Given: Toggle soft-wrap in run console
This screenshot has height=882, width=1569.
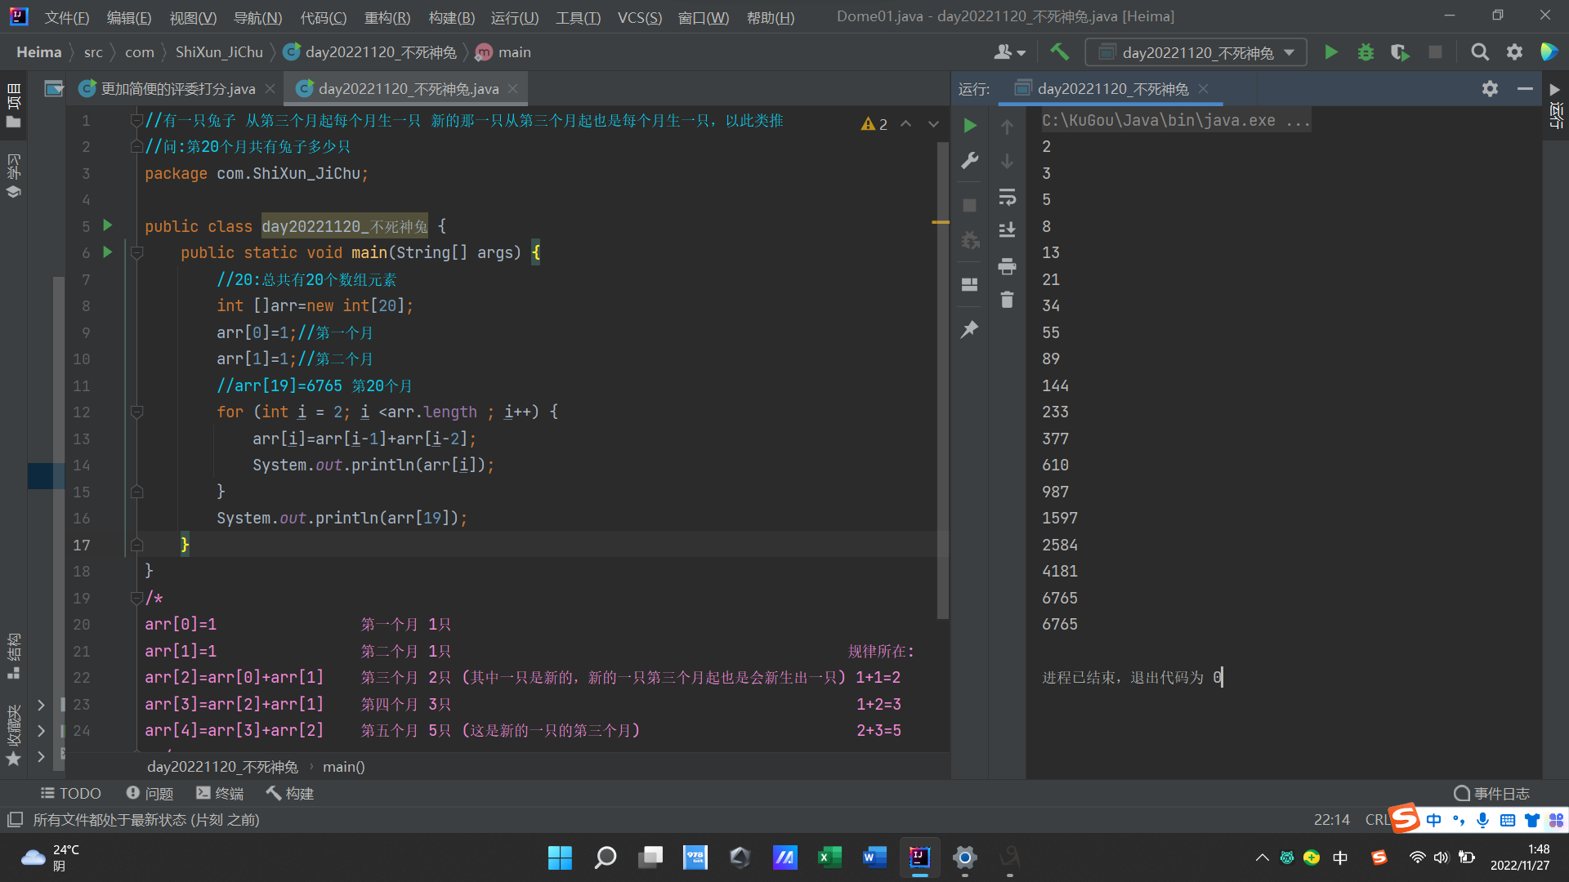Looking at the screenshot, I should [x=1007, y=197].
